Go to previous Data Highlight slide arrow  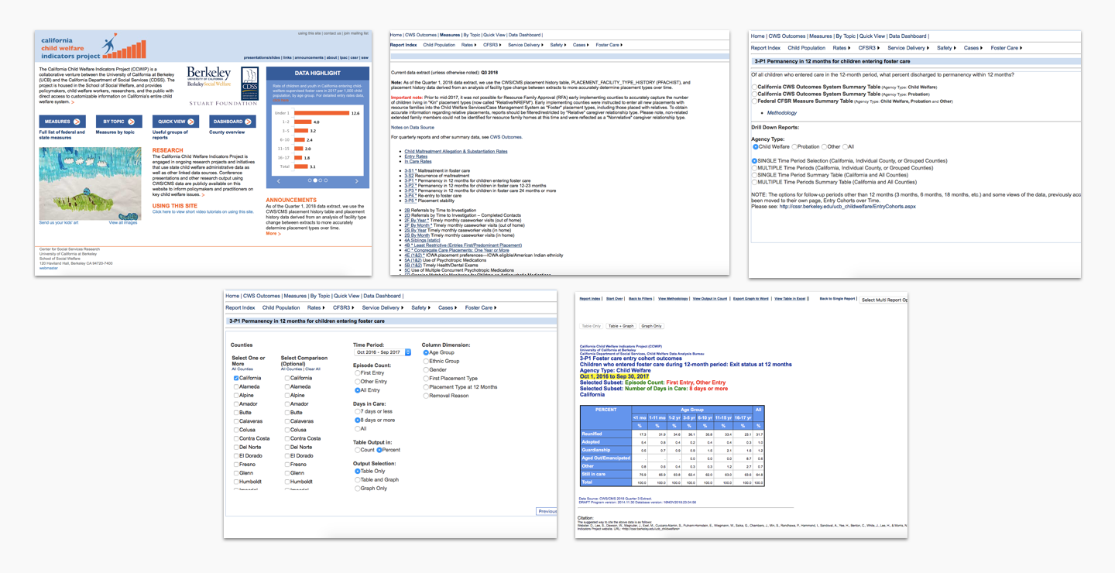pos(279,180)
